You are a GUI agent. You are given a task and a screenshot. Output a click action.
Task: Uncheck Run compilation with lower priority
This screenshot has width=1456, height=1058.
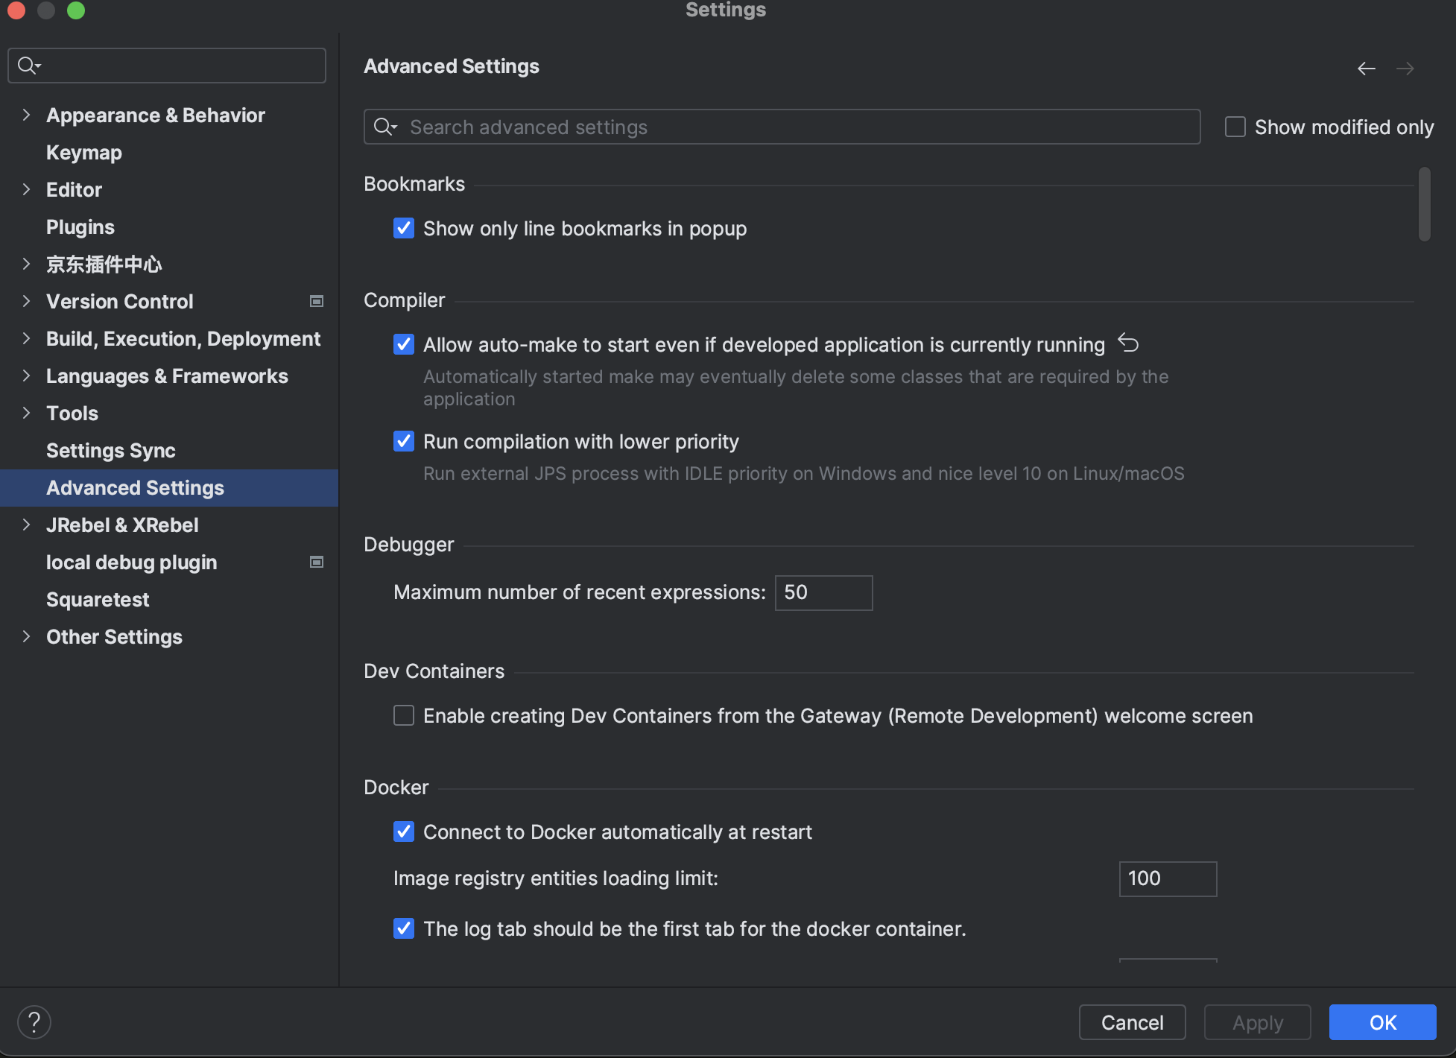tap(404, 441)
